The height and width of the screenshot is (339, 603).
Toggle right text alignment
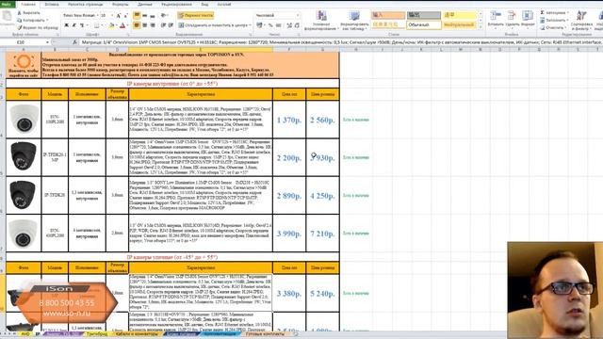point(153,25)
